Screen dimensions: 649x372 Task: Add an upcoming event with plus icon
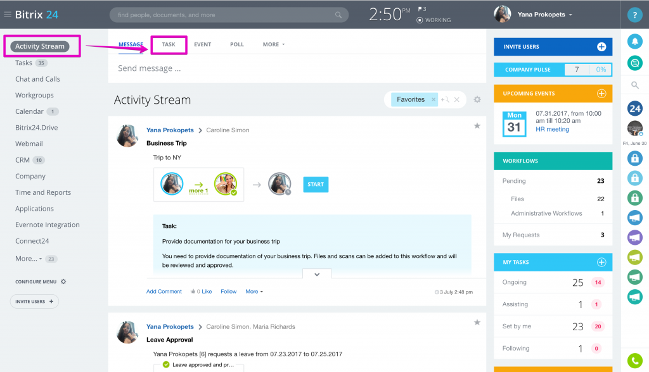click(601, 94)
